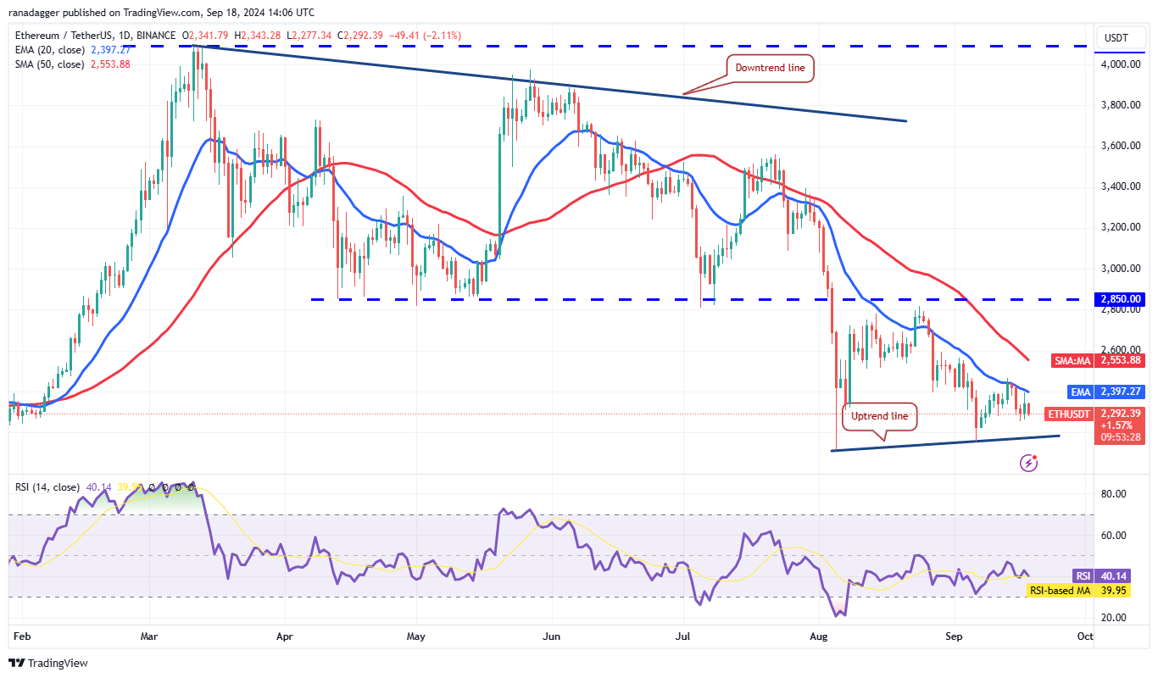Click the Apr label on time axis

[x=283, y=635]
